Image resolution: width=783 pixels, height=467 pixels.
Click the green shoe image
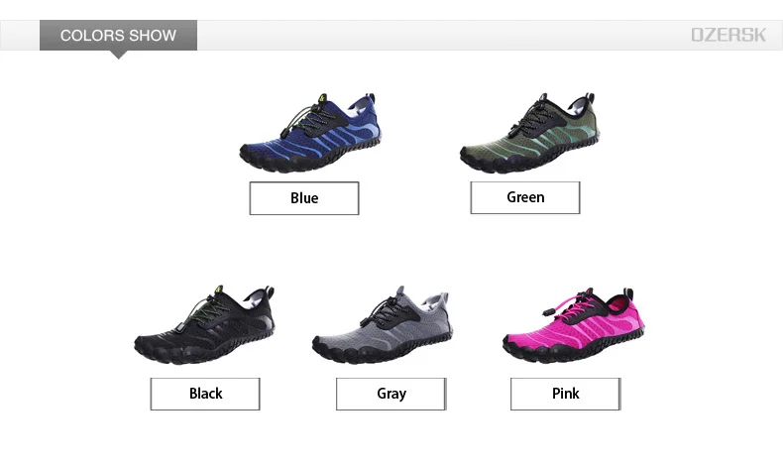tap(529, 133)
